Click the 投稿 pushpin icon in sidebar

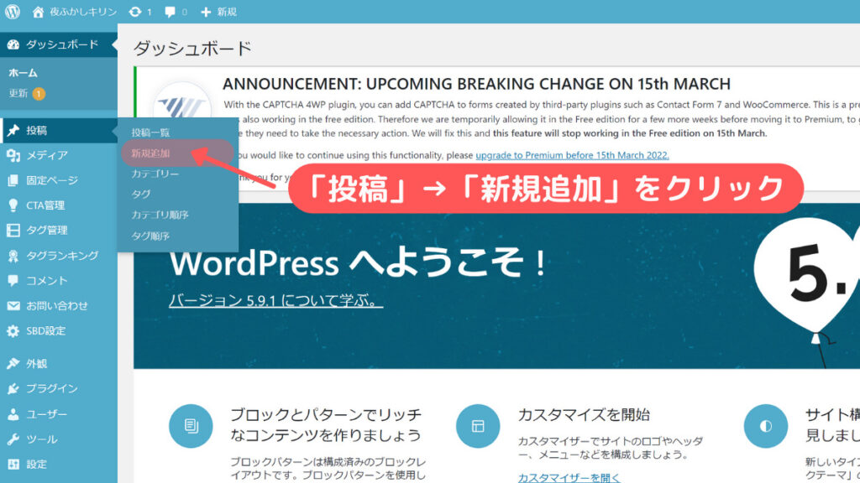[13, 130]
